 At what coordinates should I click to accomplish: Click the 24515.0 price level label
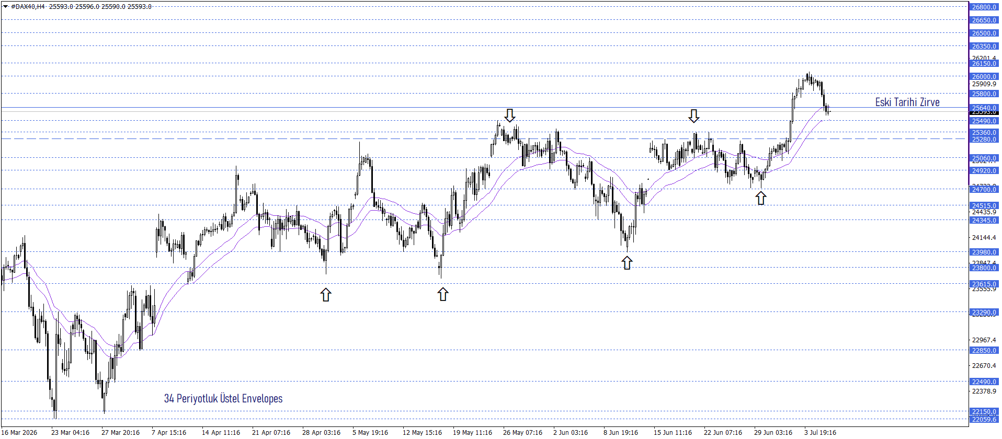984,205
